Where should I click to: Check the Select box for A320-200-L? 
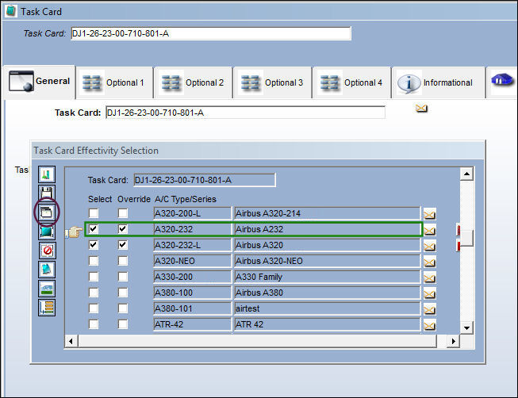coord(94,213)
